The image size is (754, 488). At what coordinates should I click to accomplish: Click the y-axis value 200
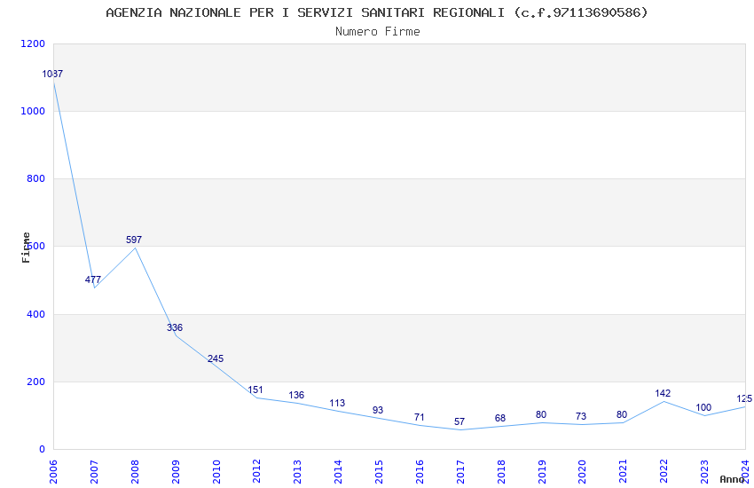[35, 382]
